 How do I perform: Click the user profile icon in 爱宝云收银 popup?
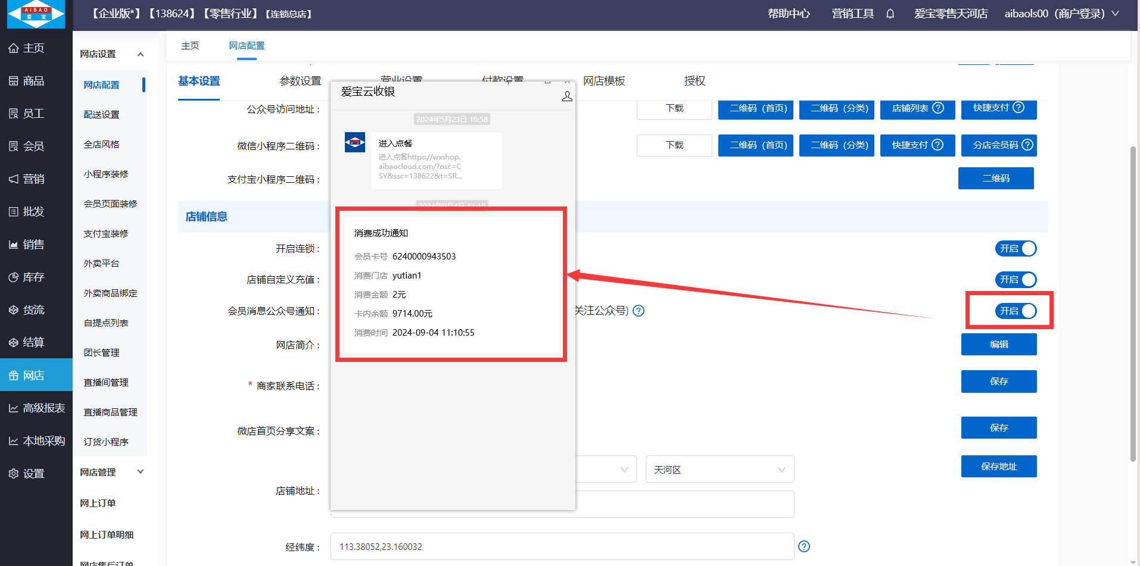566,96
